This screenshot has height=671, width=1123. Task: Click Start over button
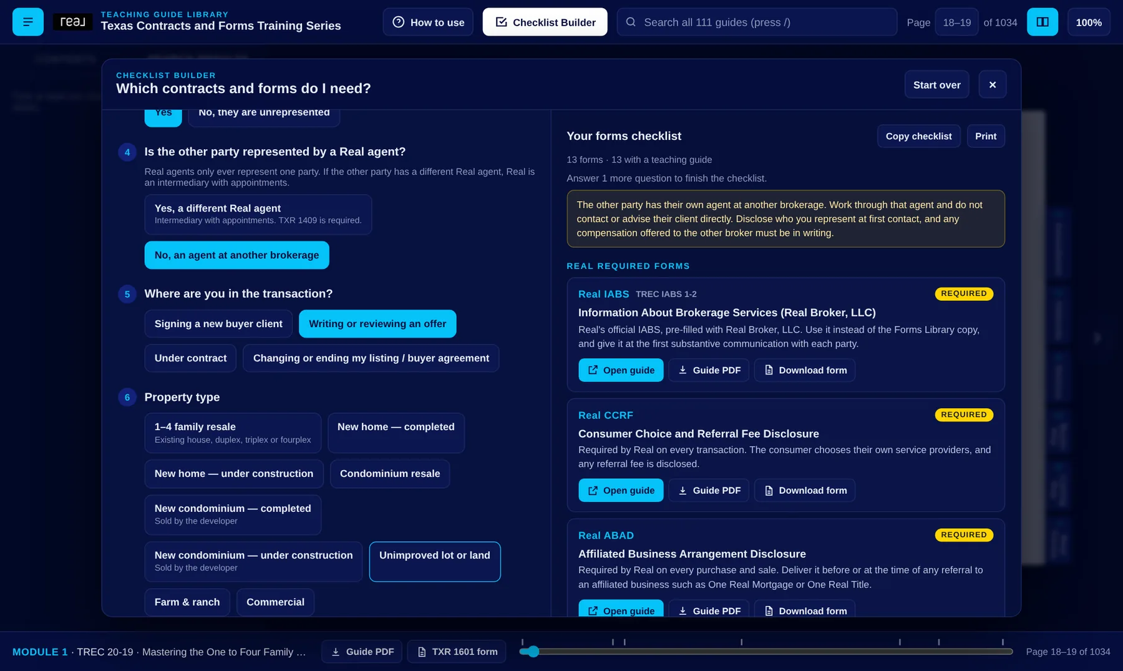936,84
